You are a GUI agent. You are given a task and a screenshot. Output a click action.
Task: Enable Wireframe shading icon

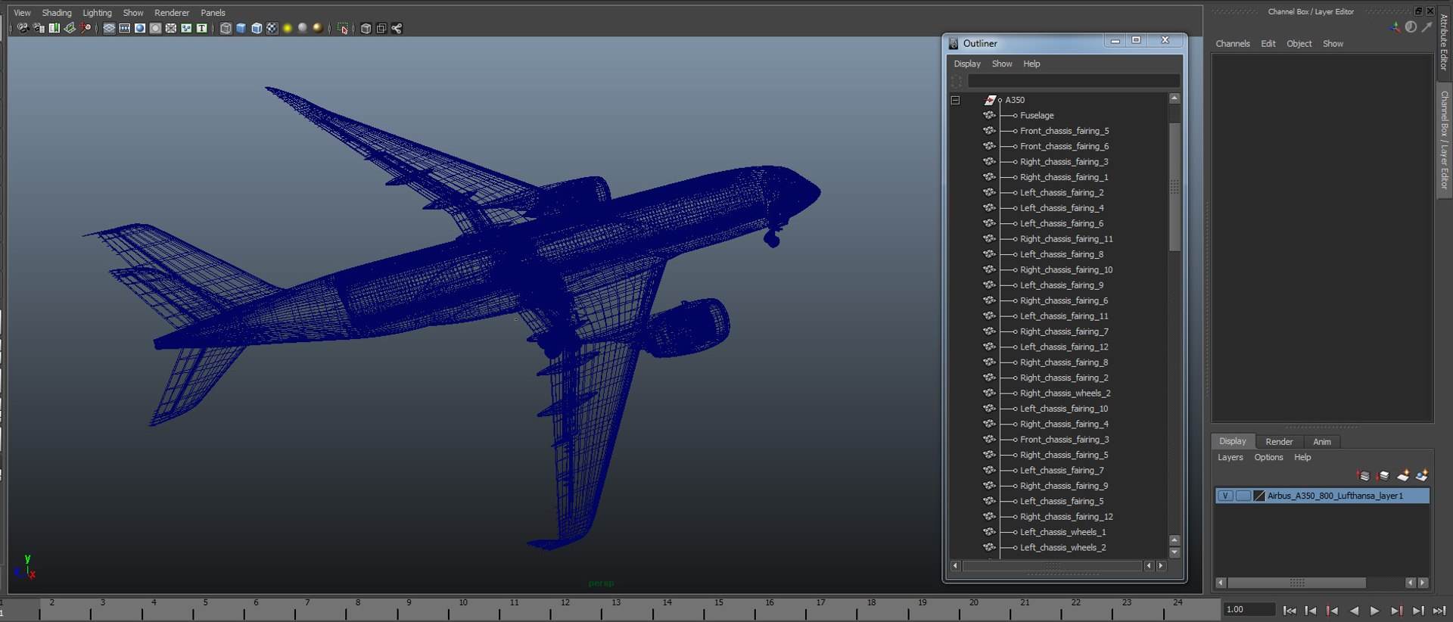tap(226, 28)
